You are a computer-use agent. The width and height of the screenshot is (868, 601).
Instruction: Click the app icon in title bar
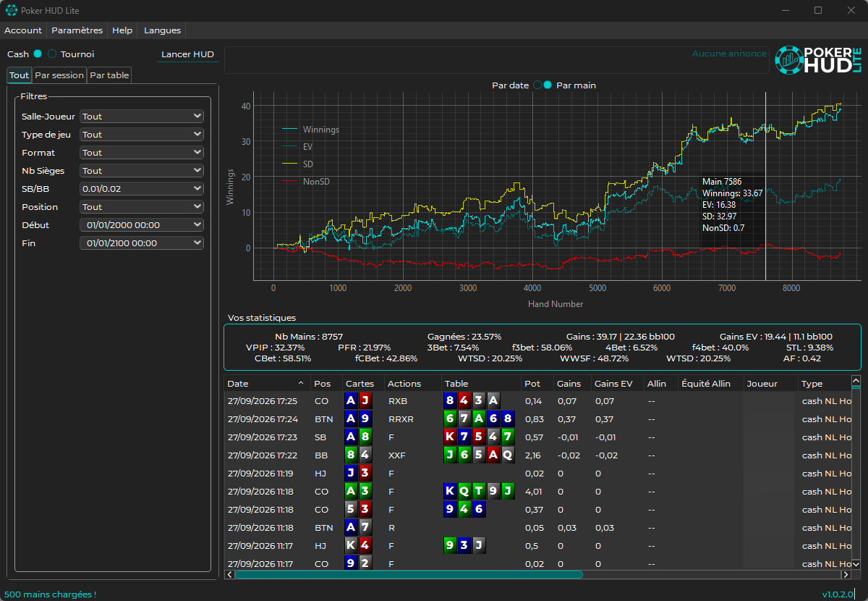click(x=12, y=10)
